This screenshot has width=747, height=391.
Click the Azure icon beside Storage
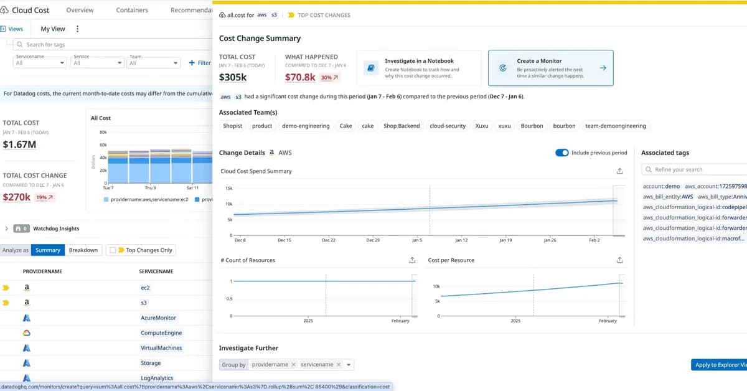tap(27, 363)
